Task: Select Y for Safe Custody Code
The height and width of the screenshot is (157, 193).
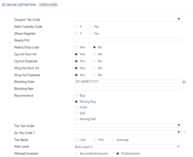Action: 76,27
